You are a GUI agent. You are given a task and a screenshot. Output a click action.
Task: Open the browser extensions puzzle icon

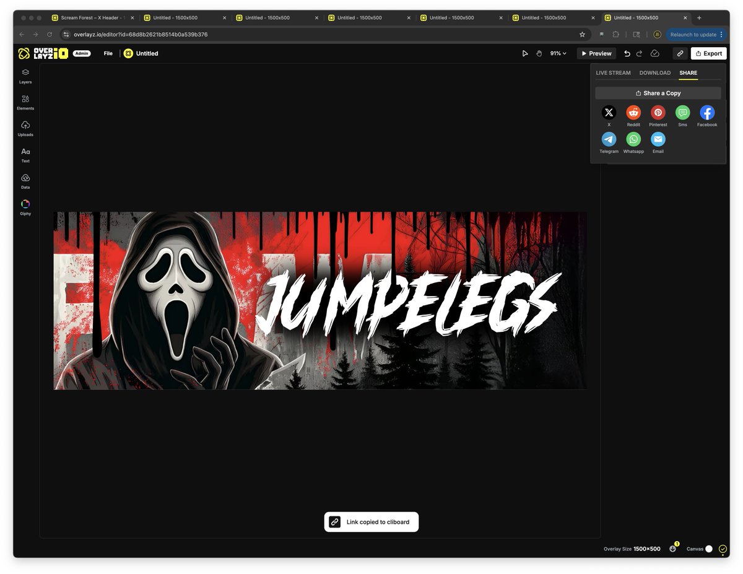615,35
